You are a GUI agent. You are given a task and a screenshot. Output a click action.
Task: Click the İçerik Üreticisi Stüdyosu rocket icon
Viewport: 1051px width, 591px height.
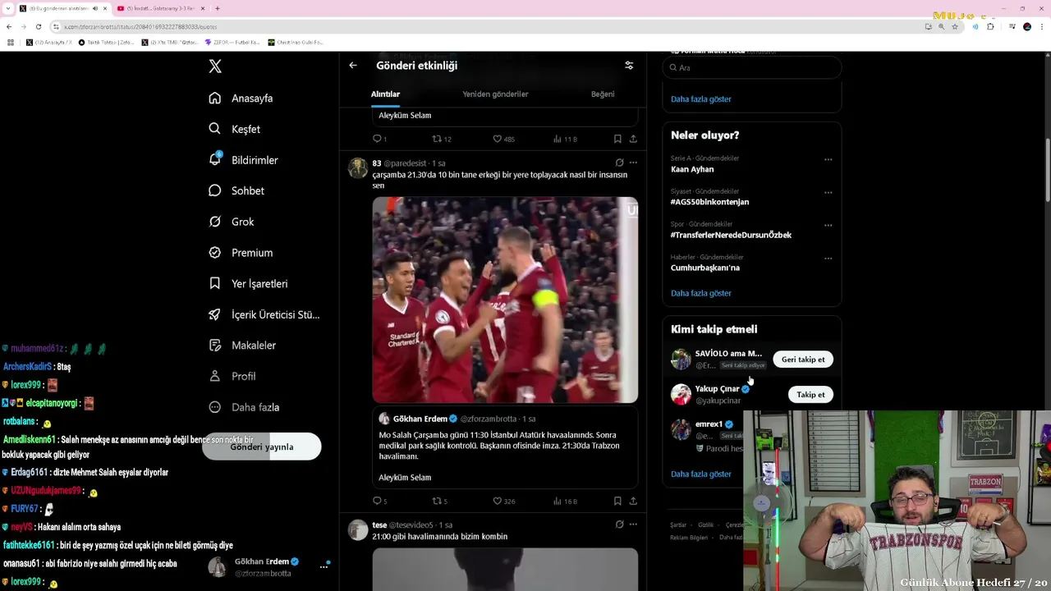tap(215, 314)
